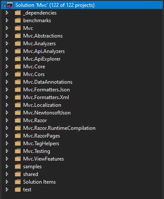Screen dimensions: 164x199
Task: Select the 'Mvc.Razor.RuntimeCompilation' label
Action: pyautogui.click(x=59, y=128)
